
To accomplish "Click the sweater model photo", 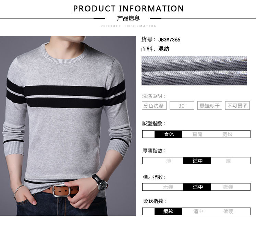I will 68,126.
